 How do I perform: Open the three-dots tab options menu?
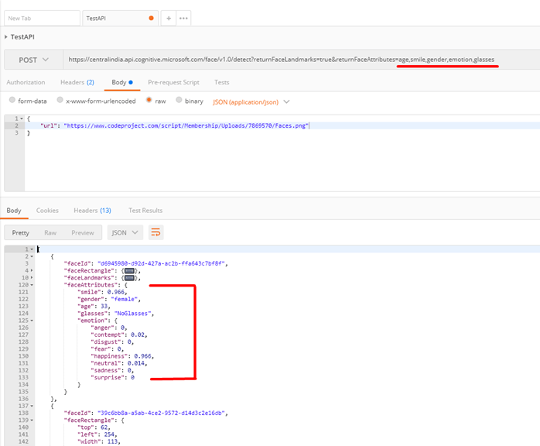click(x=183, y=18)
